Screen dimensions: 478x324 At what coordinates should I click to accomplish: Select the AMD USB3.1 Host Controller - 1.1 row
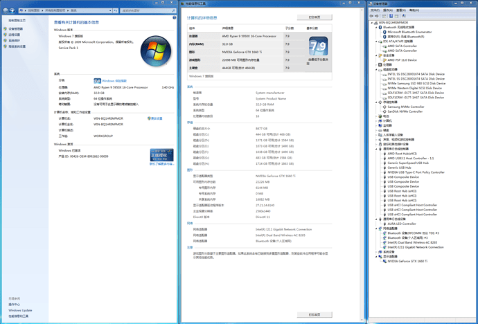411,159
